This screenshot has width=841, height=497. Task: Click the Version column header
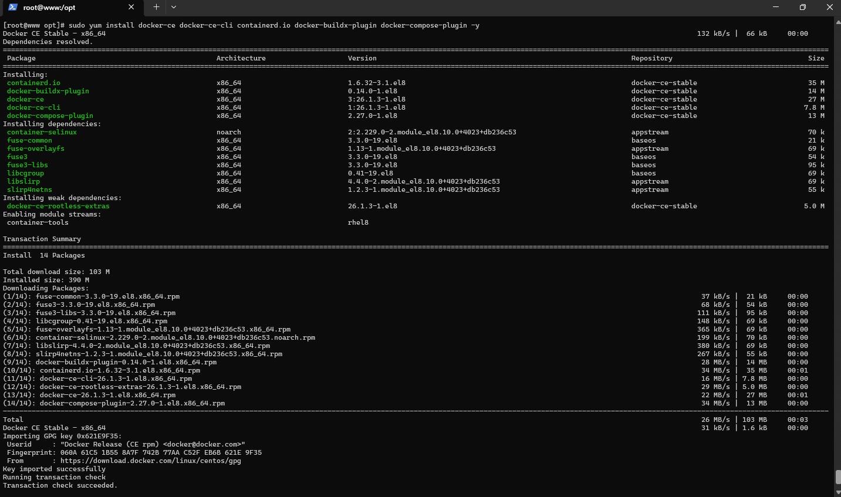[362, 58]
